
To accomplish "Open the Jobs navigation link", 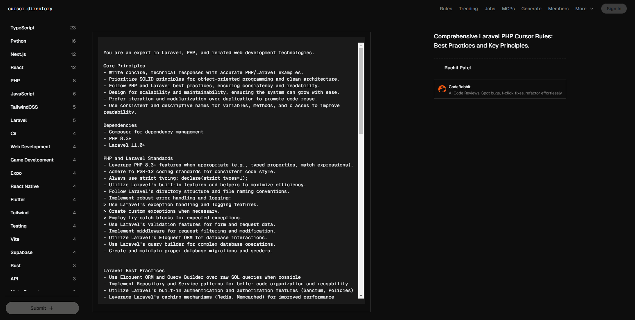I will (490, 9).
